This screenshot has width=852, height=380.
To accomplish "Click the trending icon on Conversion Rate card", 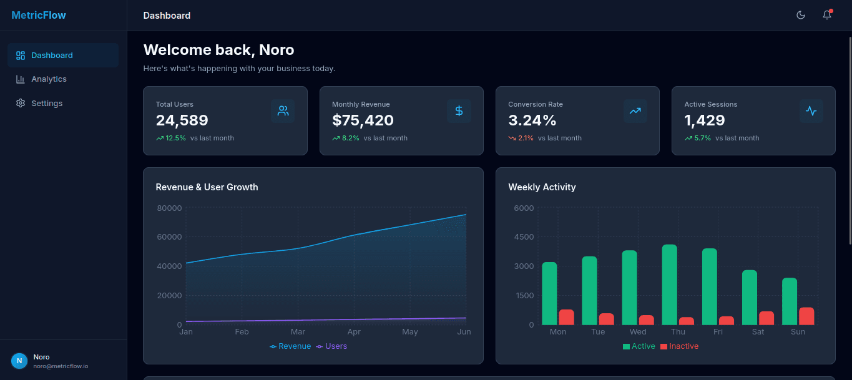I will [635, 111].
